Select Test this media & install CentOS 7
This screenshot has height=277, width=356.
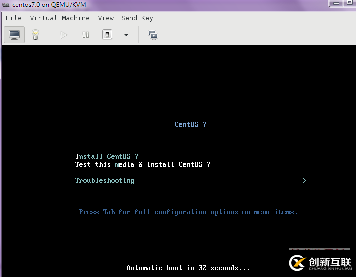click(x=143, y=164)
